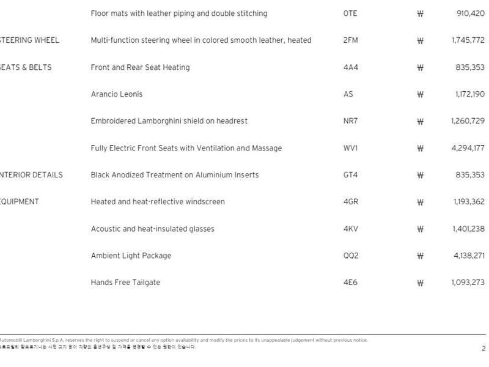Select the Ambient Light Package line

tap(131, 256)
